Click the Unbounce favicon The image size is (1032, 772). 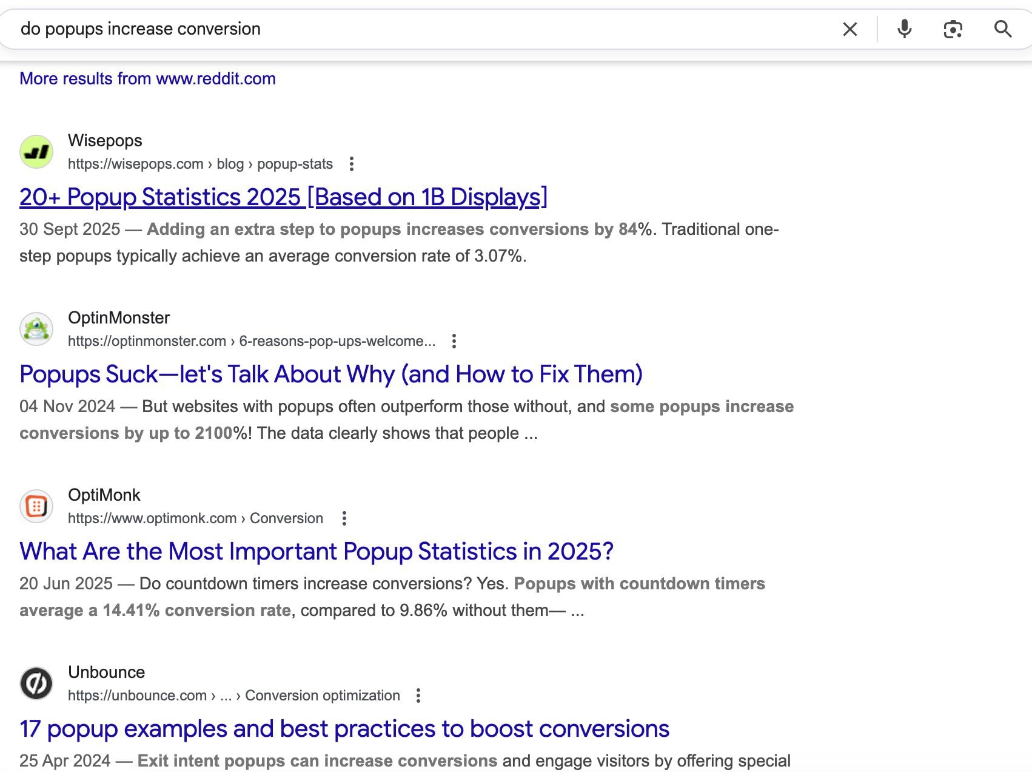[36, 683]
